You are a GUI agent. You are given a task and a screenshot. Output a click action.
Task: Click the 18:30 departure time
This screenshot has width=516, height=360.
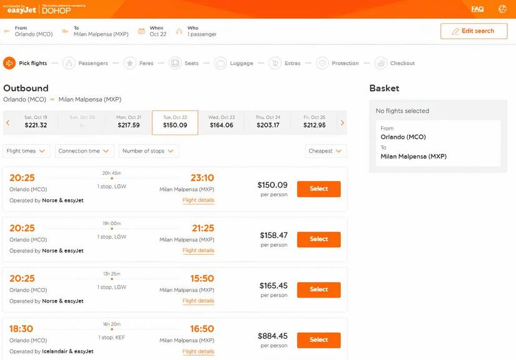tap(21, 329)
